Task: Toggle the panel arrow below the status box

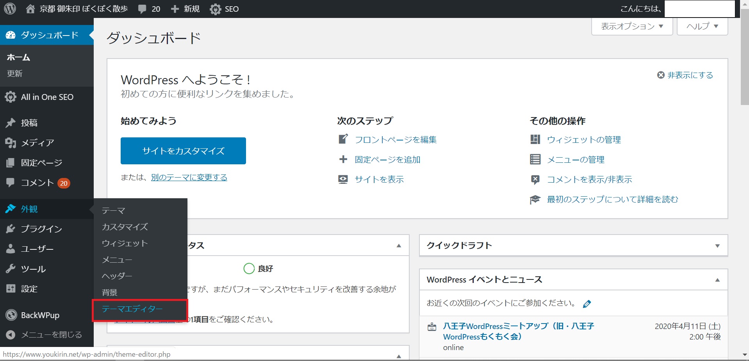Action: [x=399, y=356]
